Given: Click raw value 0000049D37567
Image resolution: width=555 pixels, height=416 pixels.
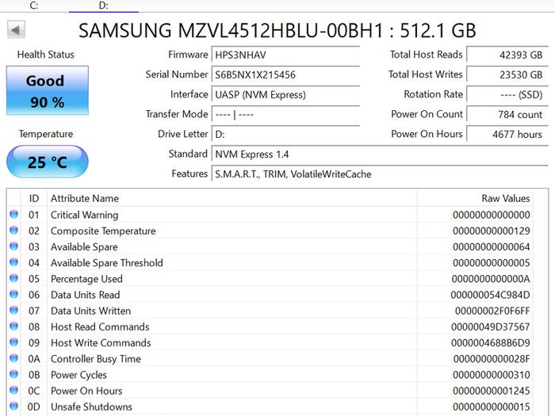Looking at the screenshot, I should pos(491,326).
